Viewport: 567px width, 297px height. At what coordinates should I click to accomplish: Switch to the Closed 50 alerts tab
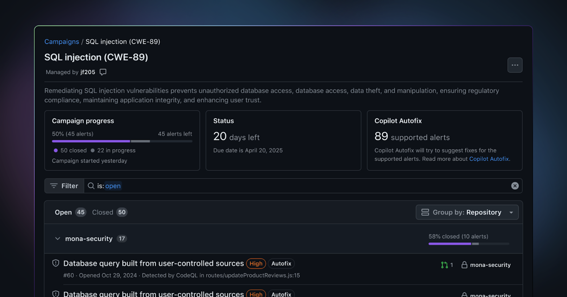[109, 213]
